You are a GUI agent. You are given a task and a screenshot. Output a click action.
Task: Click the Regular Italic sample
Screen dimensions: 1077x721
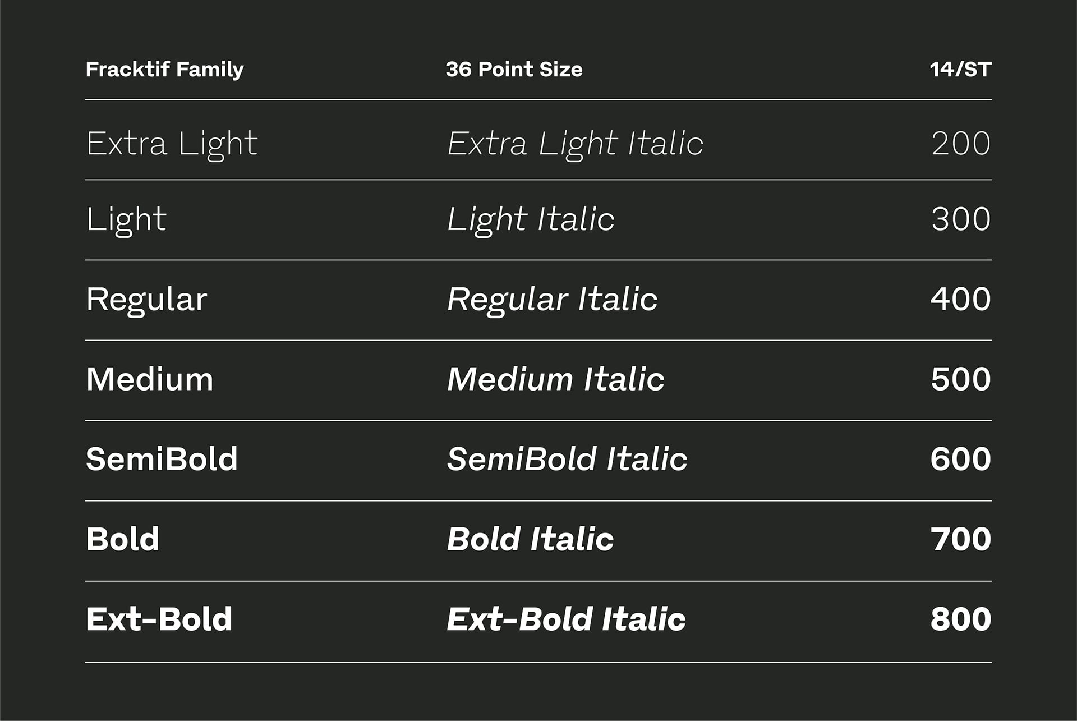point(552,300)
